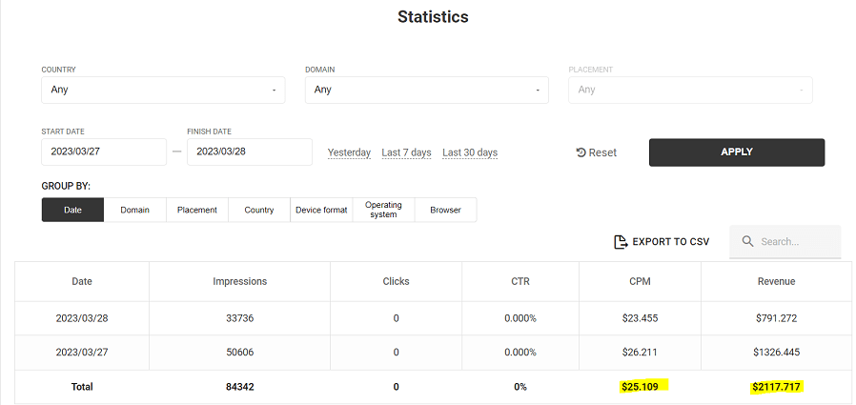Viewport: 856px width, 405px height.
Task: Click the Finish Date input field
Action: point(249,152)
